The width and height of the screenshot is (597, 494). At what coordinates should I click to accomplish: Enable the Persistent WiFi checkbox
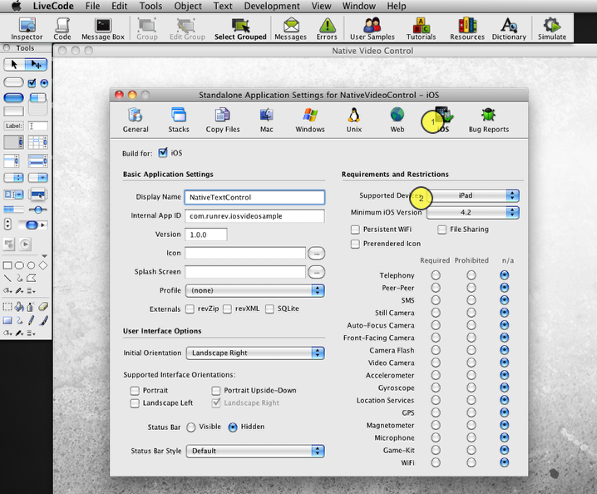point(355,230)
